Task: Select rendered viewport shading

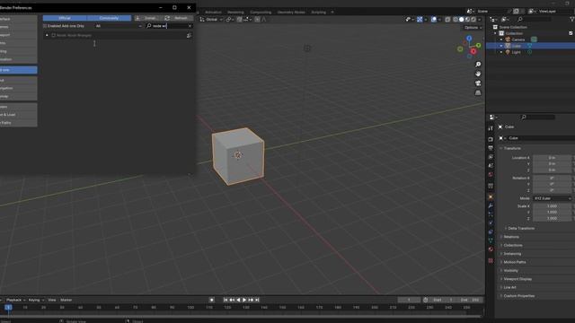Action: tap(473, 20)
